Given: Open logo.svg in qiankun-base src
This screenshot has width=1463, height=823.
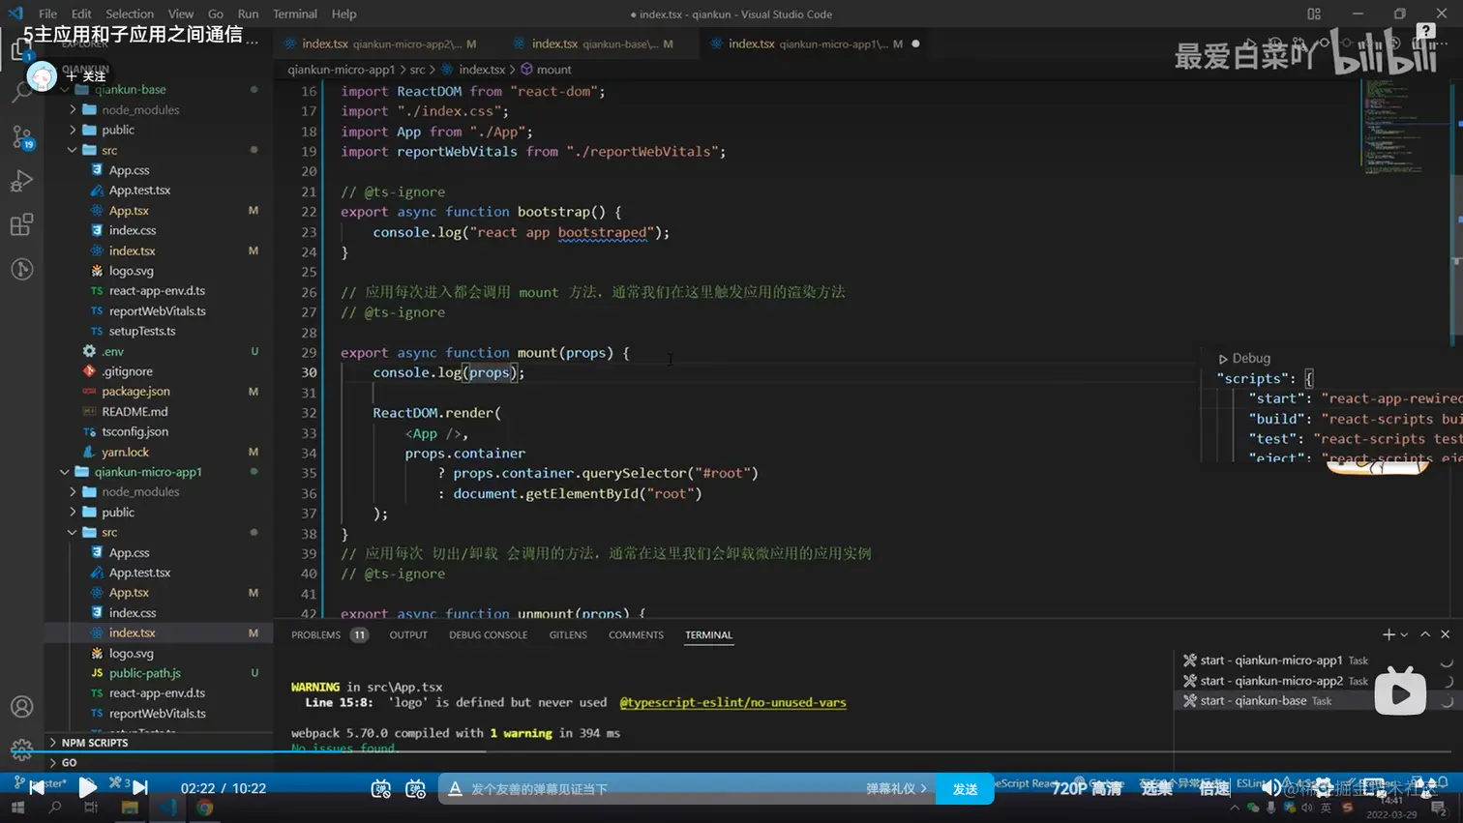Looking at the screenshot, I should (x=131, y=272).
